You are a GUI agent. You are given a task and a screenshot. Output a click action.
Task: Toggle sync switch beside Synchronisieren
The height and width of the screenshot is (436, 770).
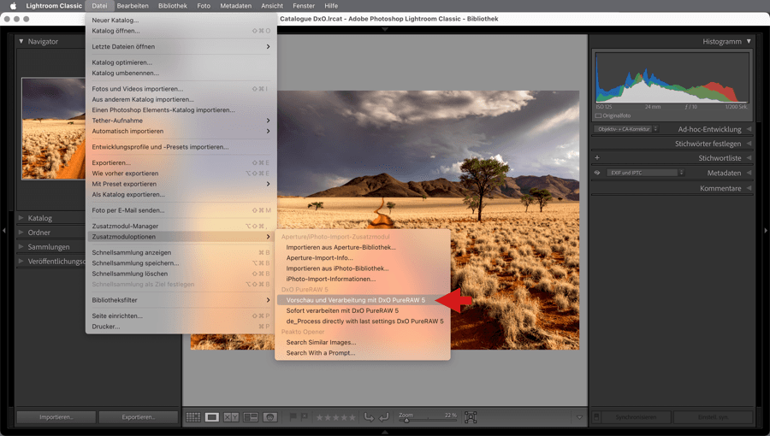coord(596,417)
